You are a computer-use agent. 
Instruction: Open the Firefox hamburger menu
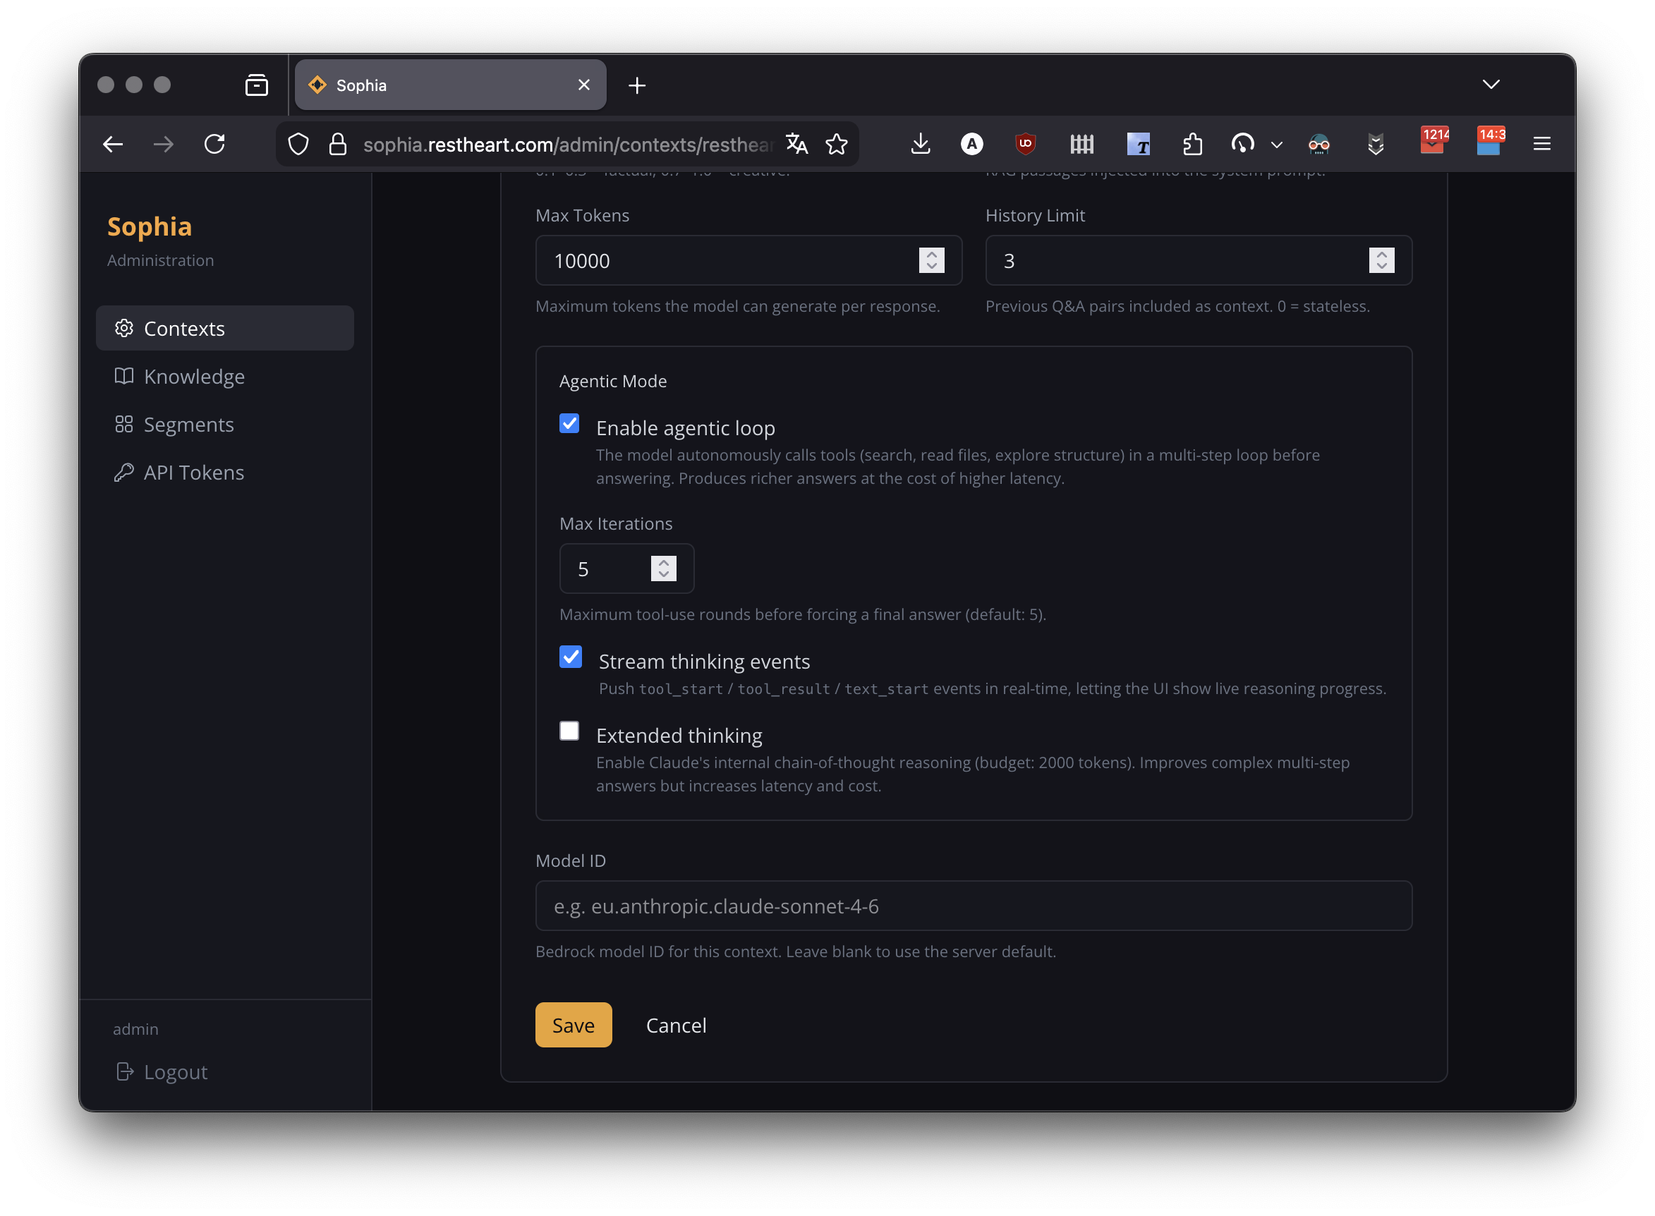pos(1541,143)
